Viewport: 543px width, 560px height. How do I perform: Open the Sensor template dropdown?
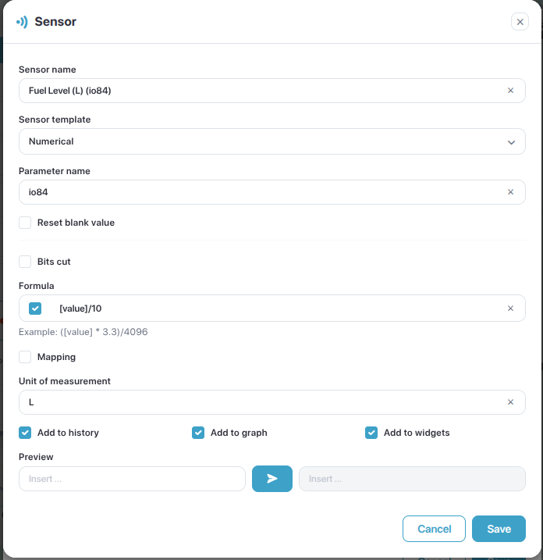point(272,141)
